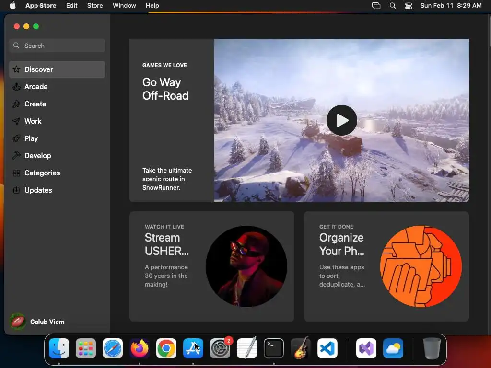Click the Arcade joystick icon

[16, 87]
